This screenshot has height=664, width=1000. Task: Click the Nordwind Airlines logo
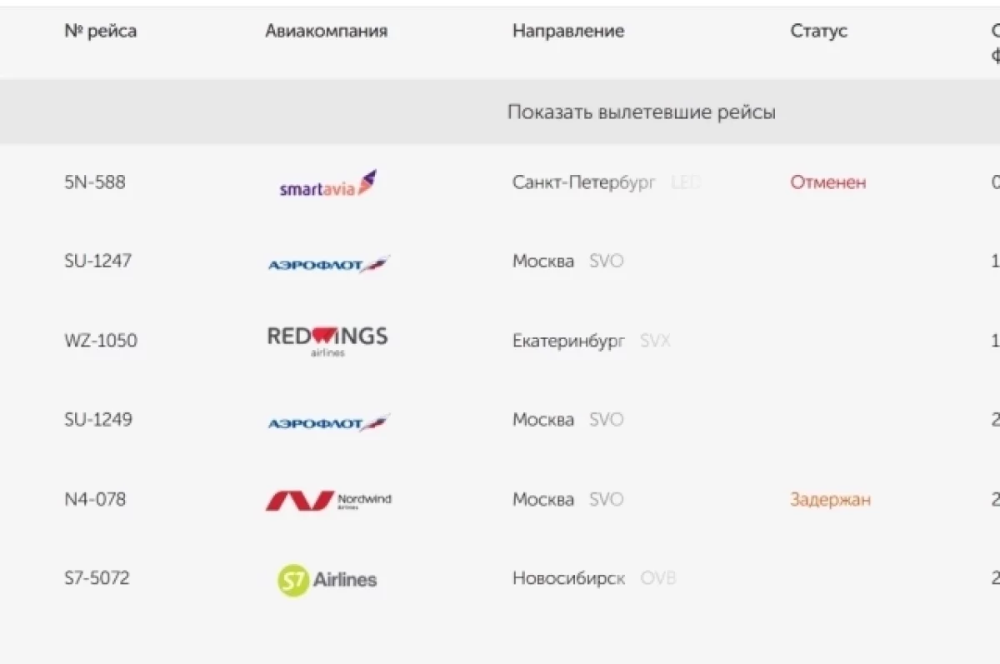click(328, 501)
